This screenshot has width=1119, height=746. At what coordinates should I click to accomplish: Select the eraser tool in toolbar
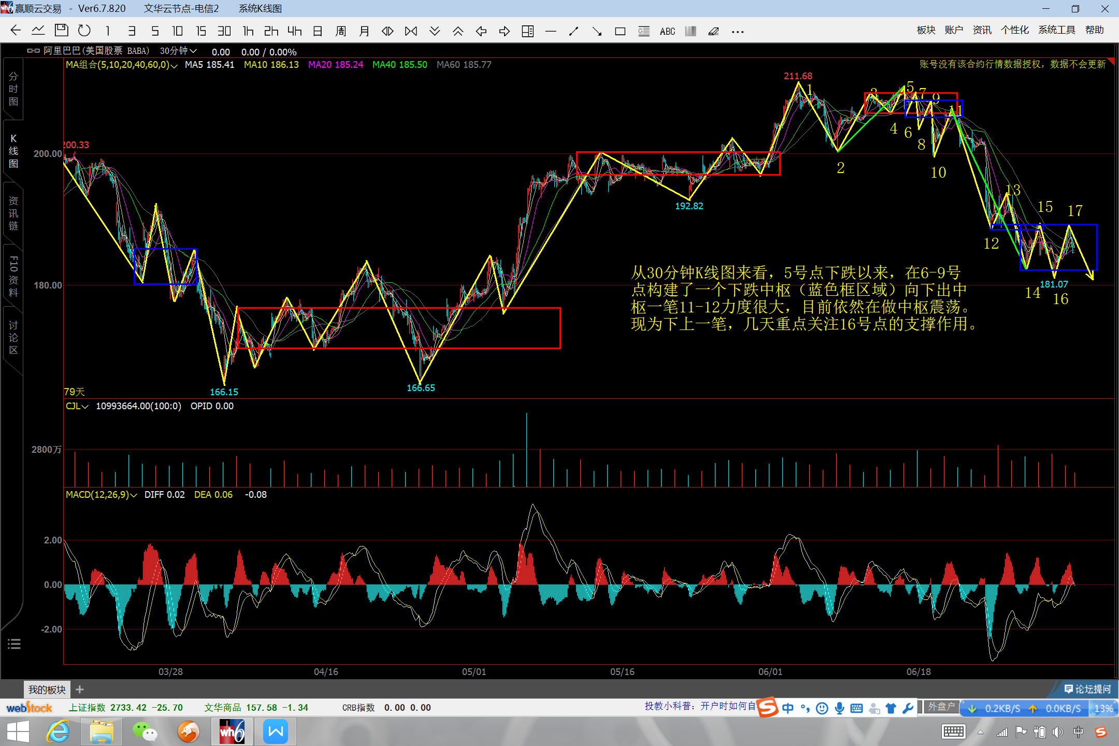coord(713,32)
